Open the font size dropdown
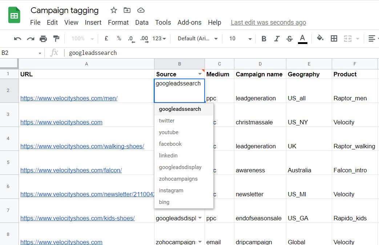 (x=239, y=38)
